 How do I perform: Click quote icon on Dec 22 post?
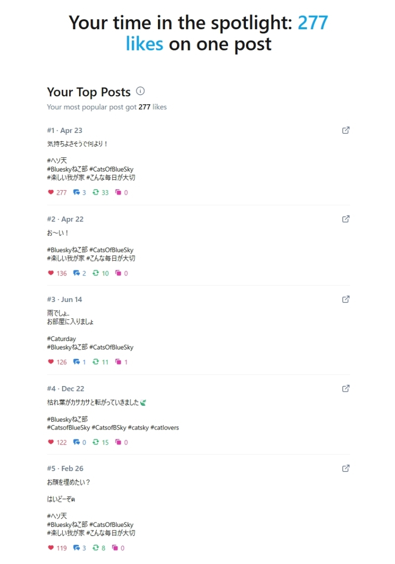118,442
